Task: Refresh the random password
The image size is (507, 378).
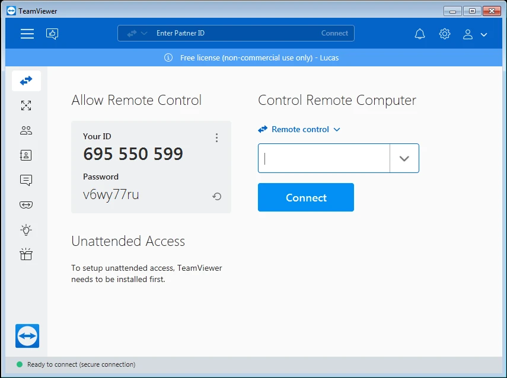Action: [216, 196]
